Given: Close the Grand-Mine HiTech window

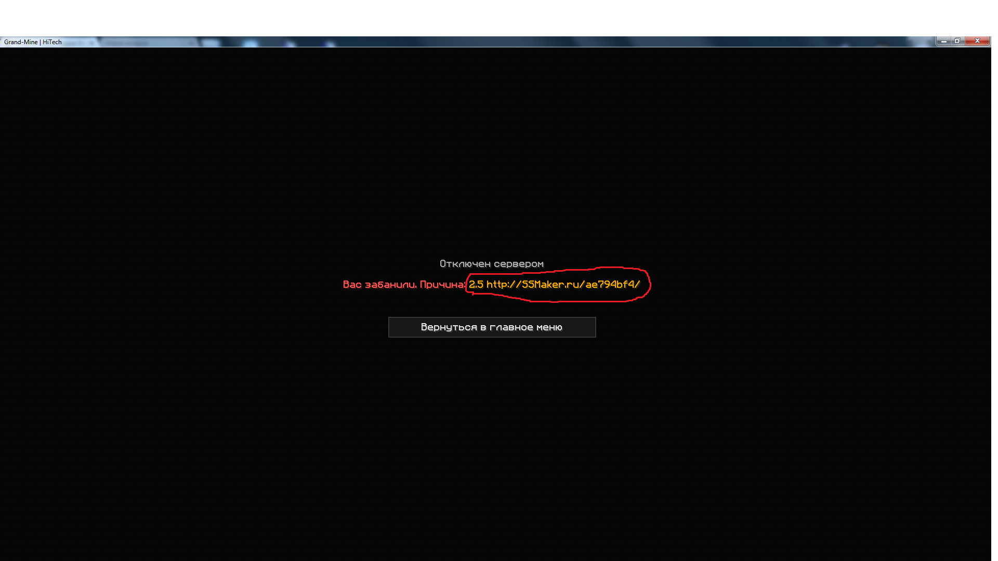Looking at the screenshot, I should point(977,41).
